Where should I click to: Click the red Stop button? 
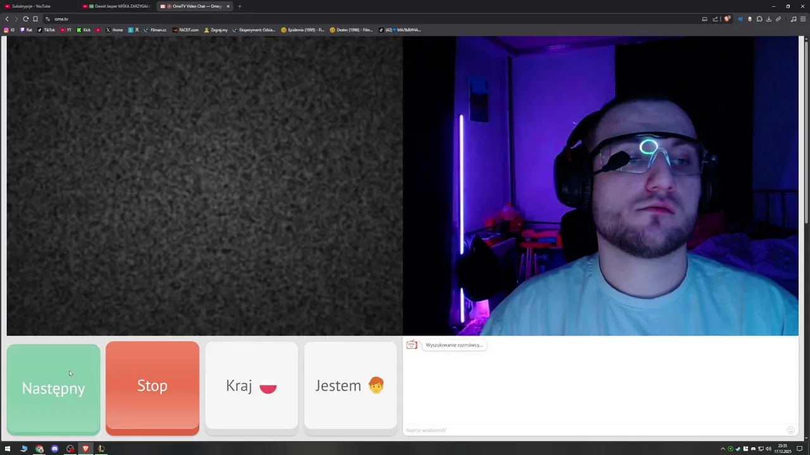(153, 389)
